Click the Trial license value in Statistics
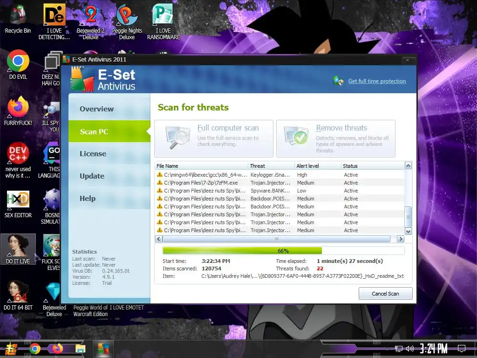 click(107, 283)
